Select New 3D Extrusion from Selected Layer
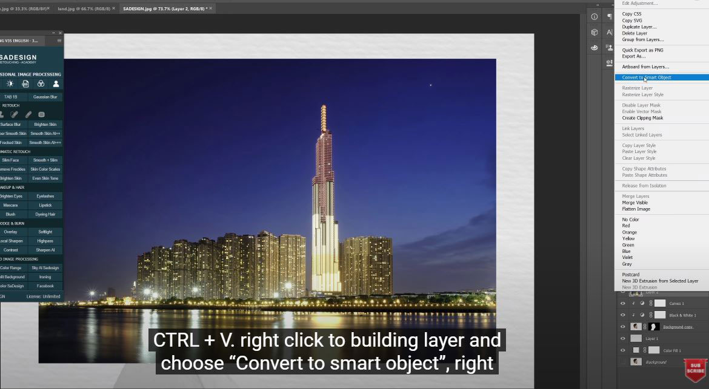This screenshot has width=709, height=389. 660,281
